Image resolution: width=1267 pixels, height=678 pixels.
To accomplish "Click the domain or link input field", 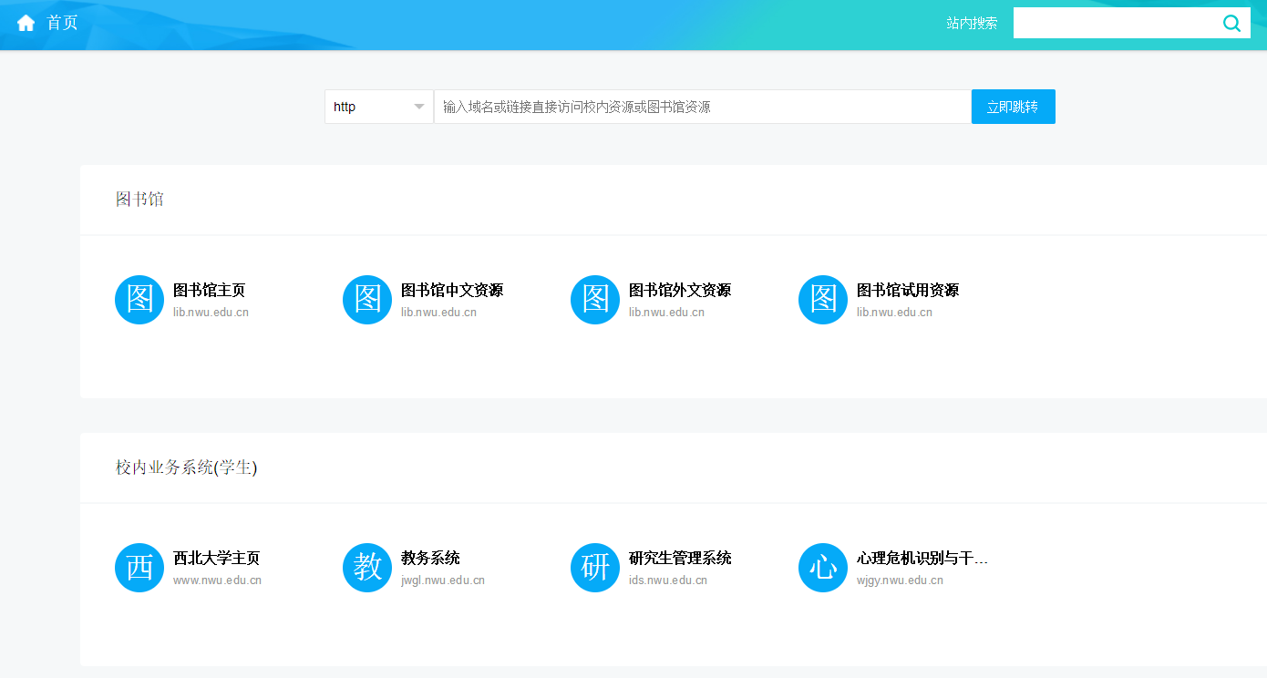I will (x=702, y=107).
